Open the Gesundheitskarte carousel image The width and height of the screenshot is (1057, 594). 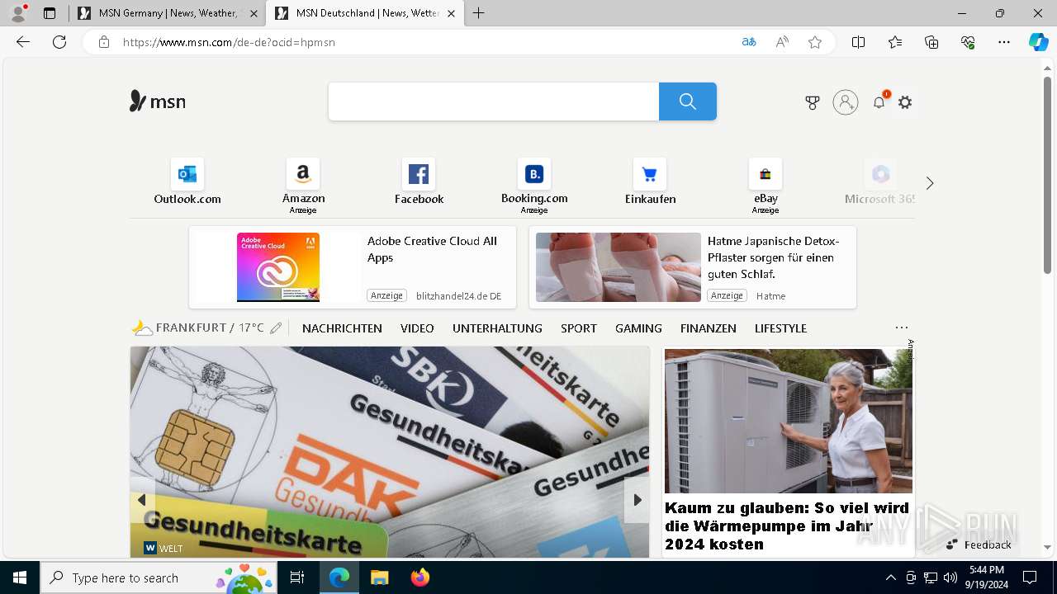click(x=390, y=452)
